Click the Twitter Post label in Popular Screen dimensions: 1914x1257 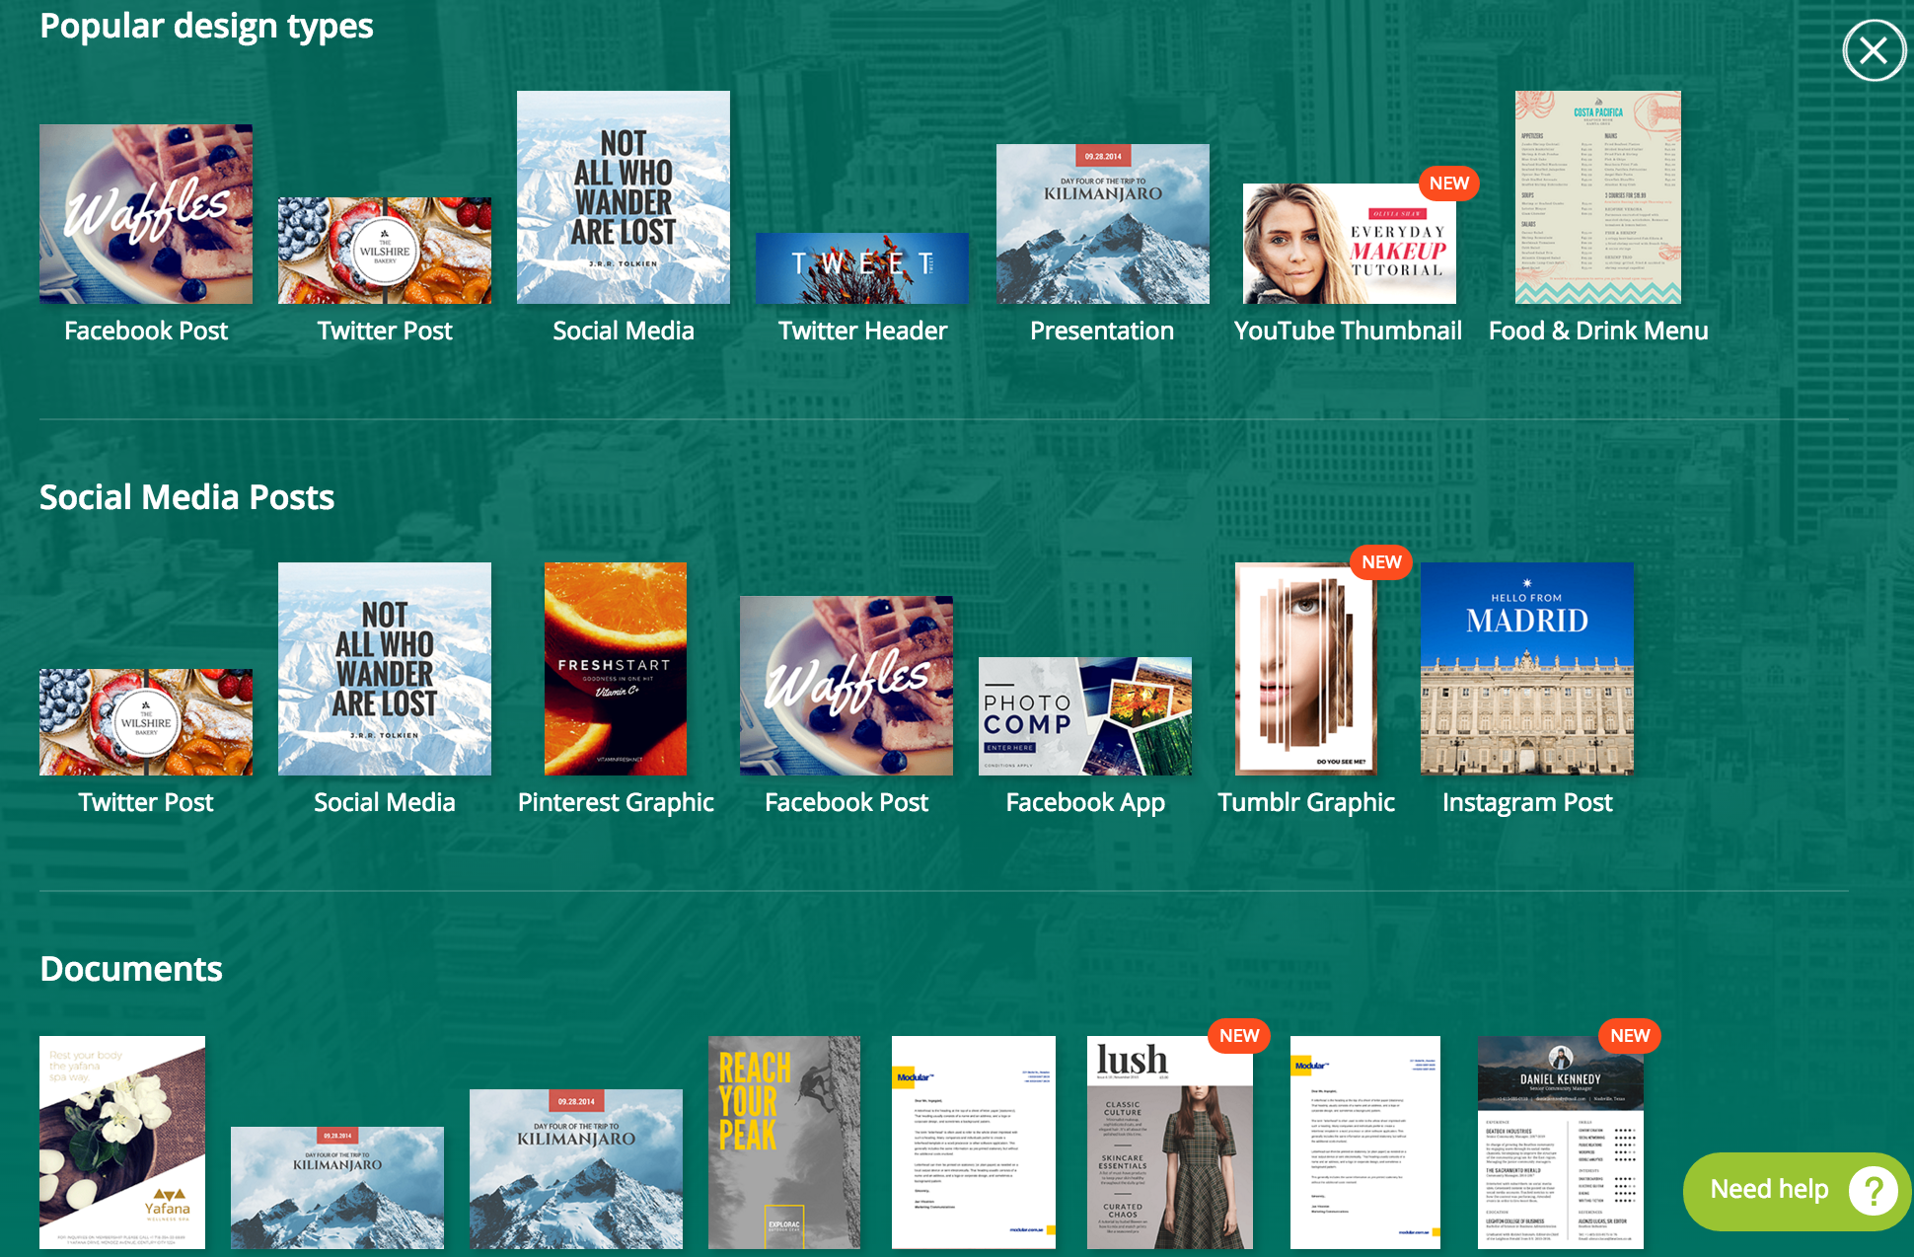click(385, 331)
